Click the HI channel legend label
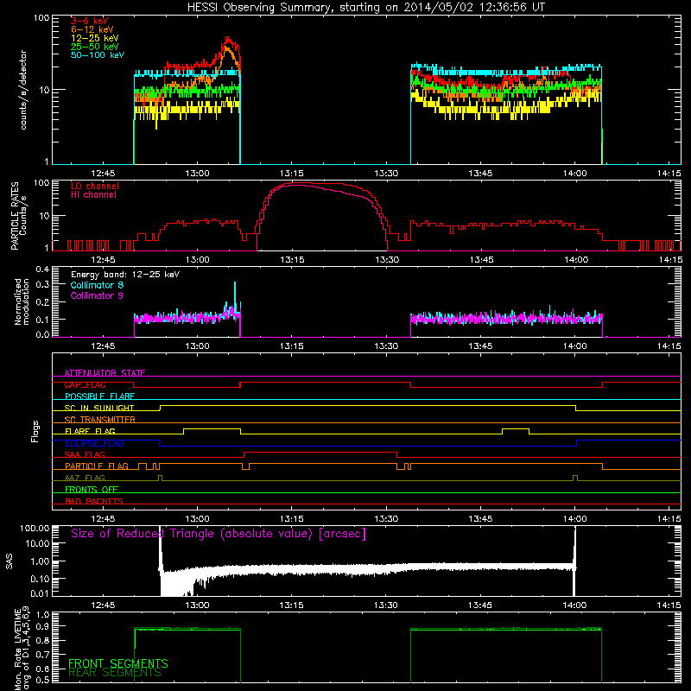This screenshot has width=691, height=691. pos(93,194)
